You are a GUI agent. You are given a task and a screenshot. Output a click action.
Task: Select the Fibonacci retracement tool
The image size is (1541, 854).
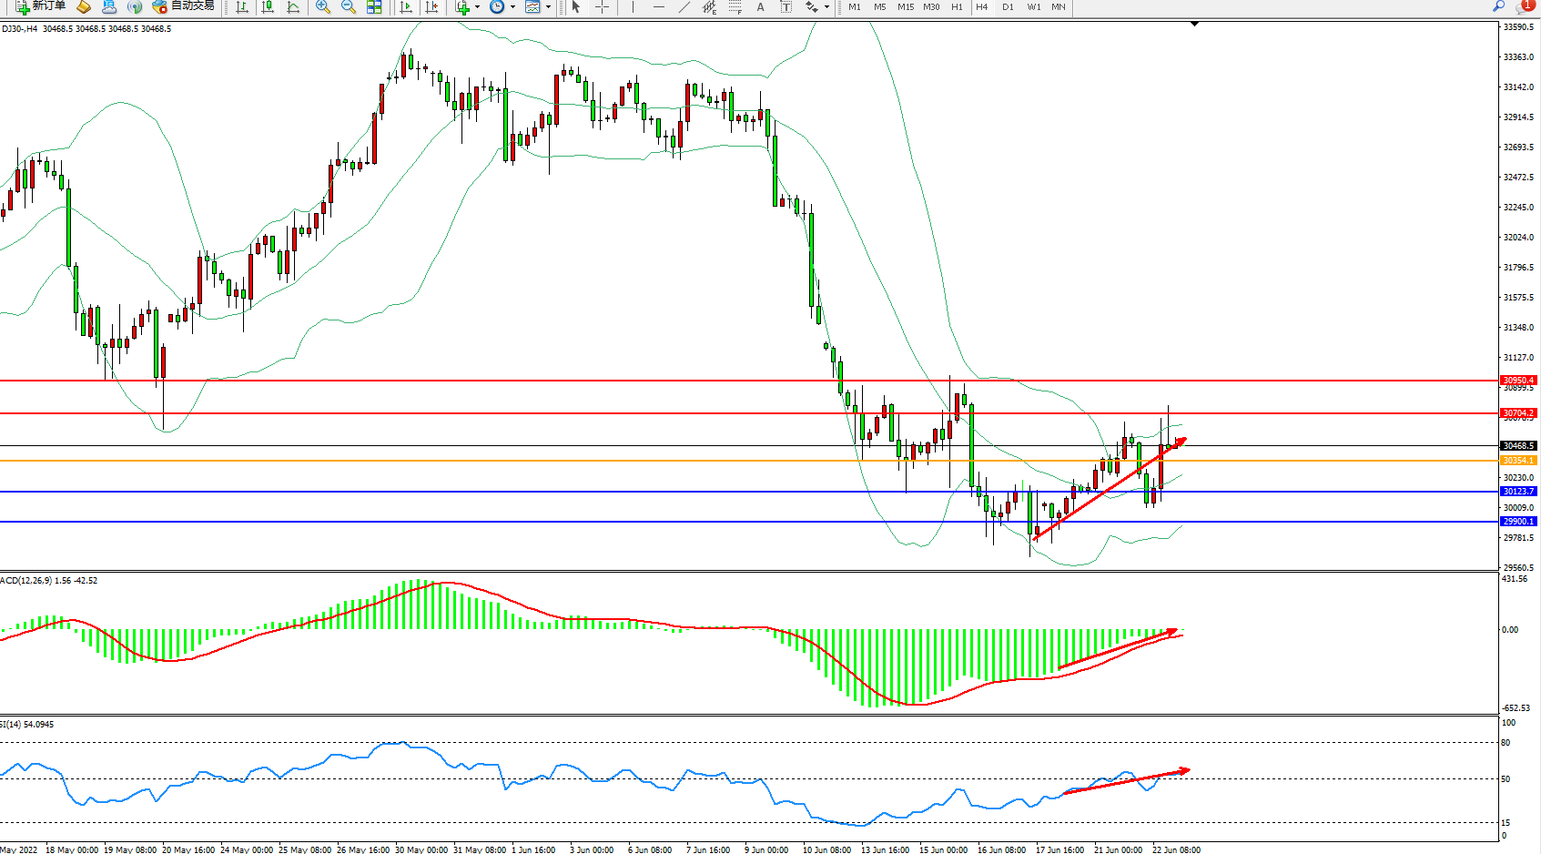tap(735, 7)
